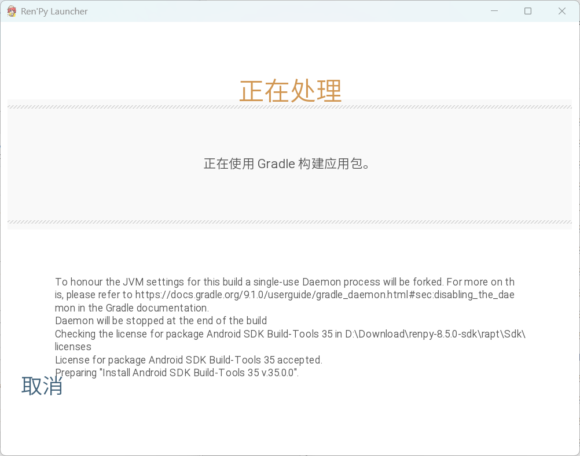This screenshot has width=580, height=456.
Task: Click the 'To honour the JVM settings' log line
Action: (284, 282)
